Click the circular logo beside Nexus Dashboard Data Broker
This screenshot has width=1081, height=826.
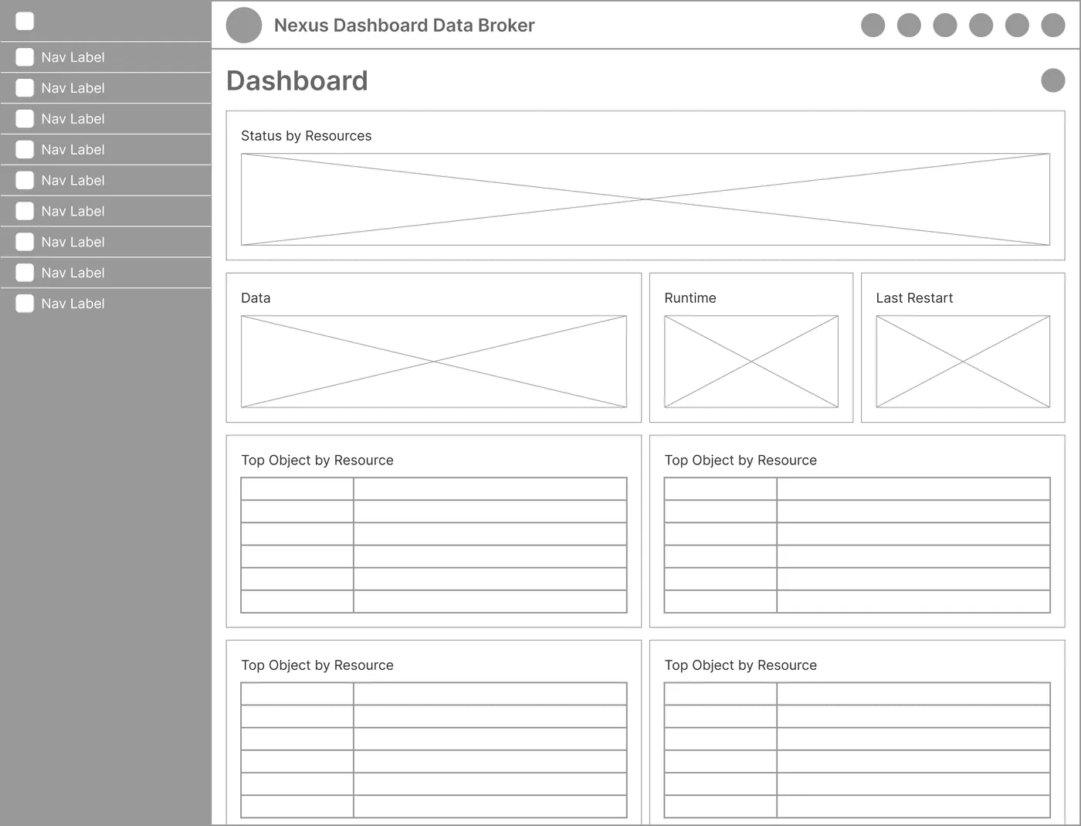(x=244, y=25)
